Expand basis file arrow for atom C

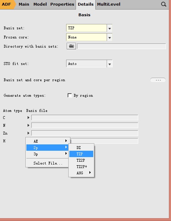point(28,118)
